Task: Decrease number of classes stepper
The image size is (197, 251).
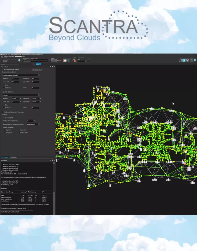Action: tap(34, 121)
